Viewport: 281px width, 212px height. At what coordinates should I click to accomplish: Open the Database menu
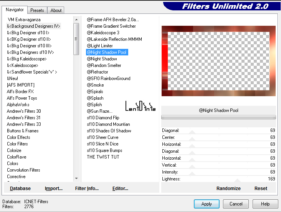click(x=20, y=189)
